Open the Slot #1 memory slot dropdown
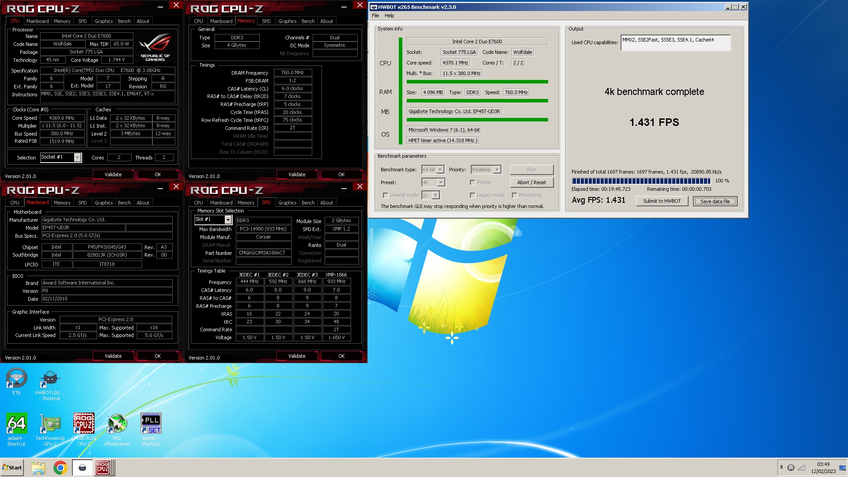The height and width of the screenshot is (477, 848). (213, 220)
